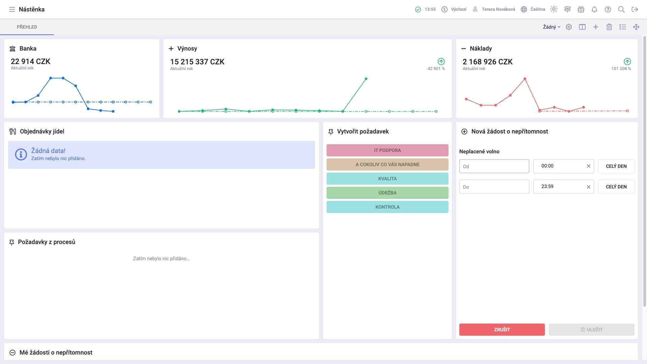The width and height of the screenshot is (647, 364).
Task: Delete dashboard using trash icon
Action: (609, 27)
